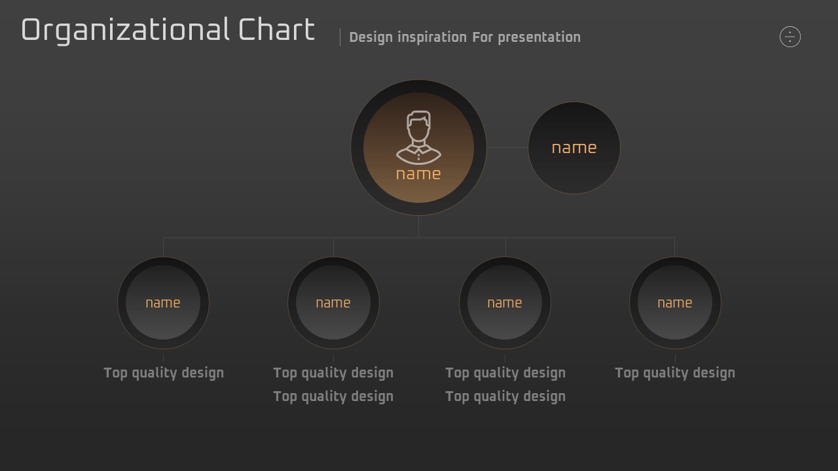Click the vertical connector directly below the avatar circle
Image resolution: width=838 pixels, height=471 pixels.
click(418, 227)
